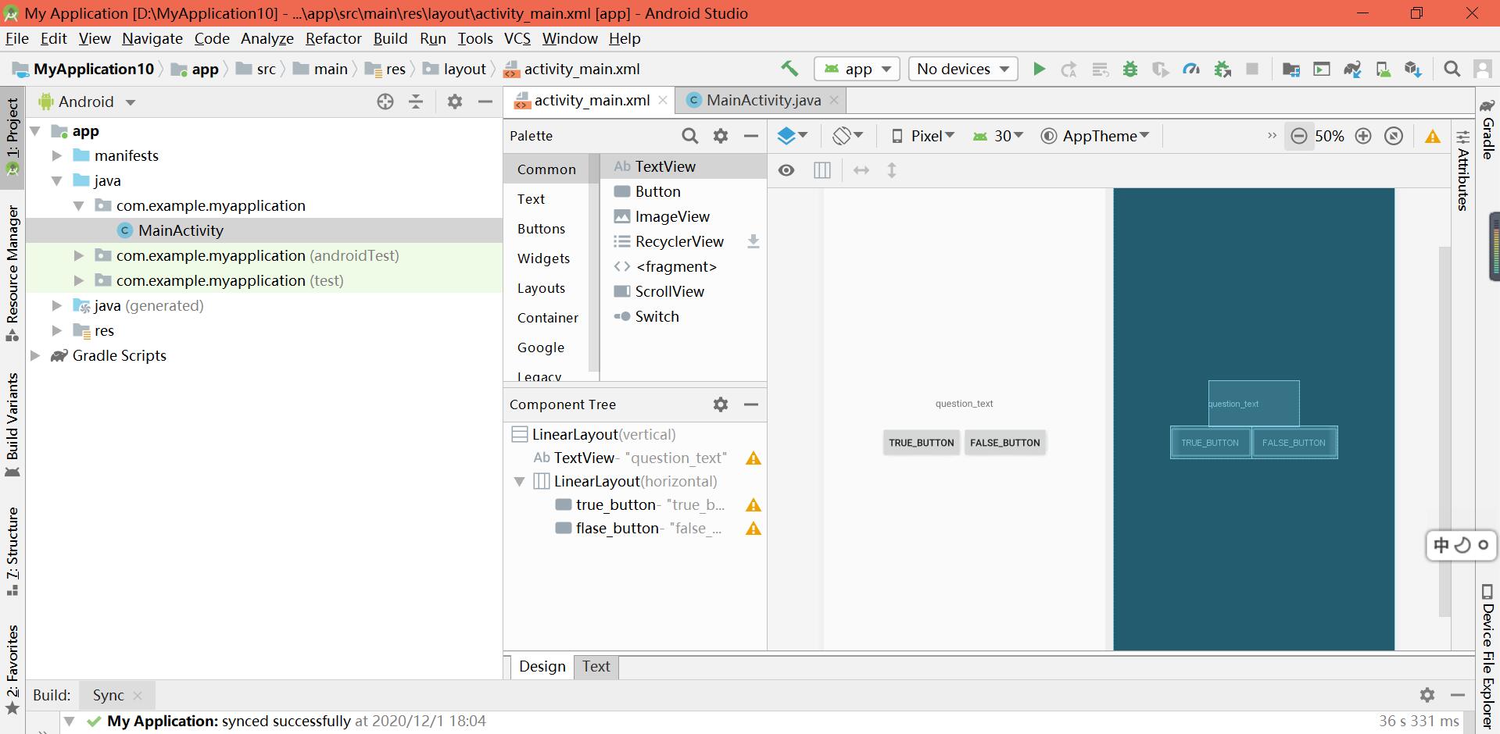Open the Resource Manager side tab

click(13, 272)
